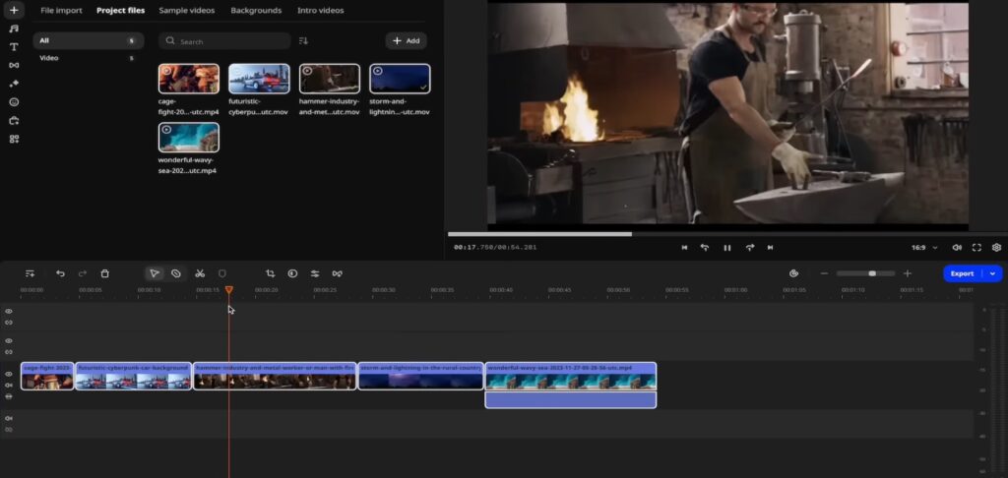Image resolution: width=1008 pixels, height=478 pixels.
Task: Open the Color adjustment tool
Action: pyautogui.click(x=292, y=273)
